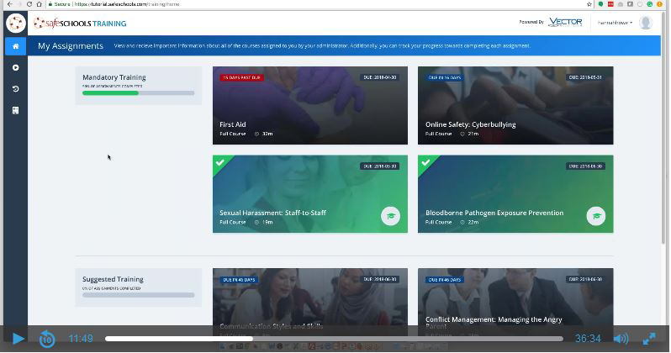Click the certificate icon on Bloodborne Pathogen card
The image size is (671, 353).
tap(595, 216)
